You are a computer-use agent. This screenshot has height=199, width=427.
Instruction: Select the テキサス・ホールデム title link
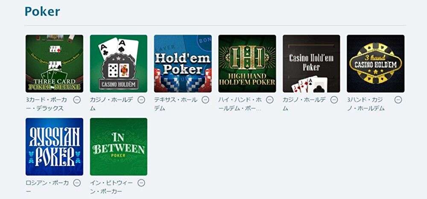point(175,104)
